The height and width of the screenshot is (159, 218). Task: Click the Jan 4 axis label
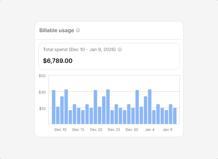pyautogui.click(x=150, y=130)
